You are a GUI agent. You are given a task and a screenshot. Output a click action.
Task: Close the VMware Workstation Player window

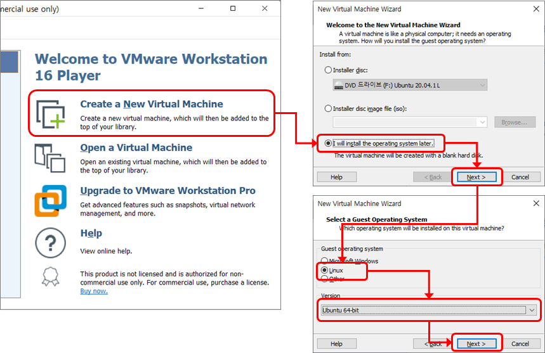[x=265, y=8]
